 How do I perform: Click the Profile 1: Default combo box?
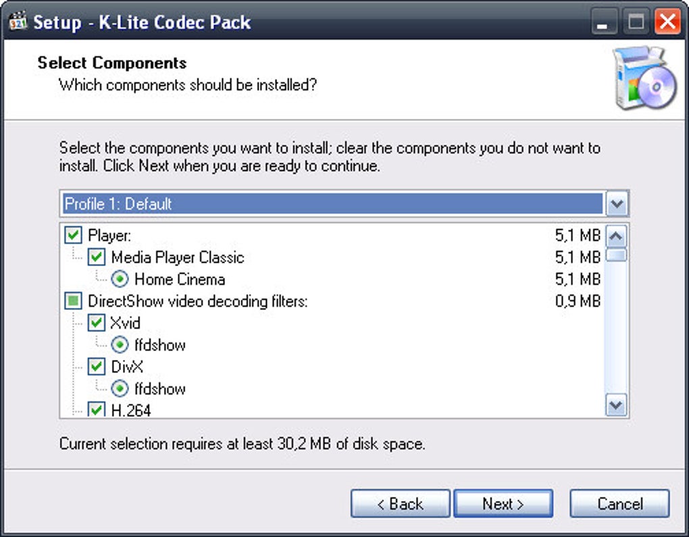pos(332,204)
